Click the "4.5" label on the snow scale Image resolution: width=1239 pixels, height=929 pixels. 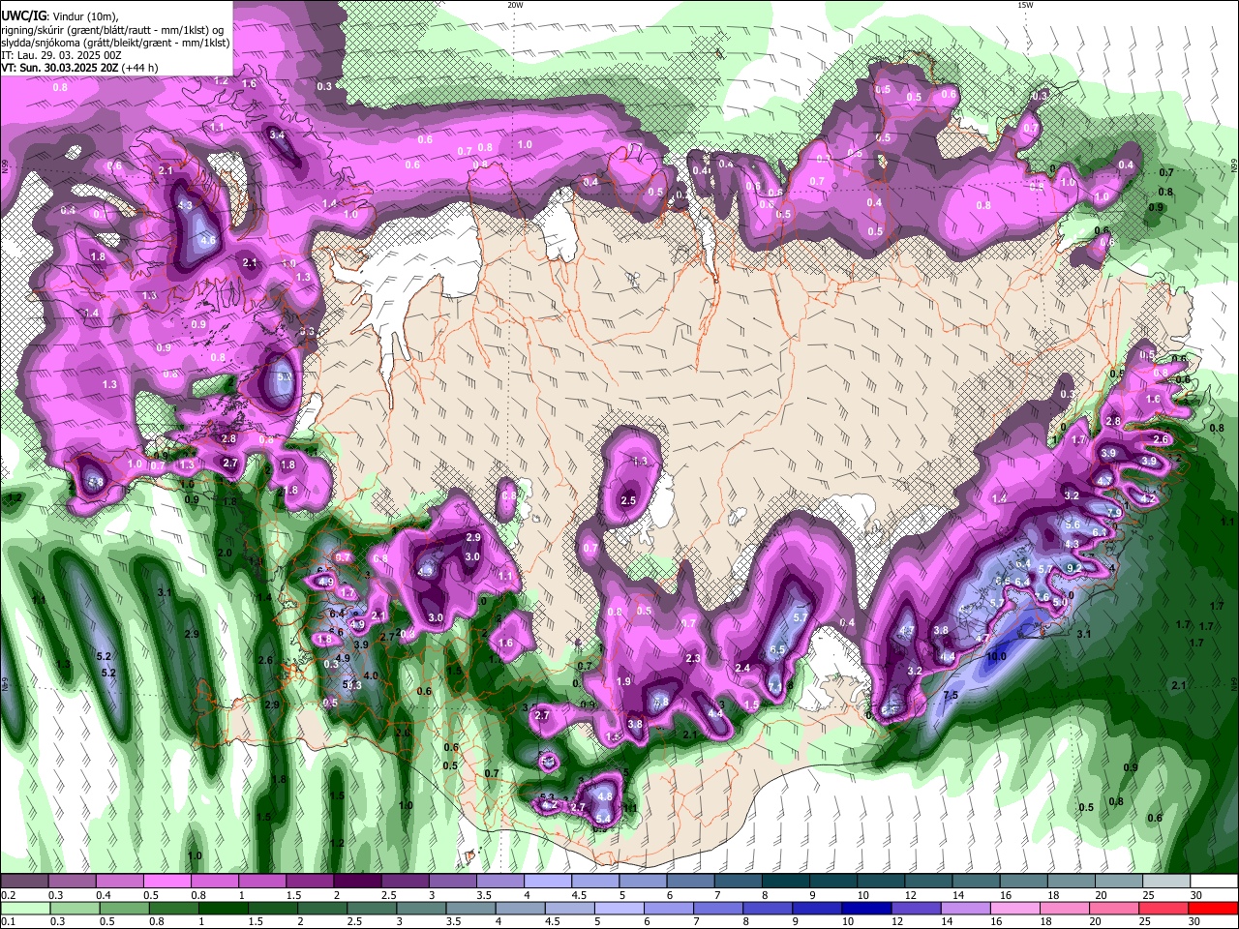tap(580, 895)
